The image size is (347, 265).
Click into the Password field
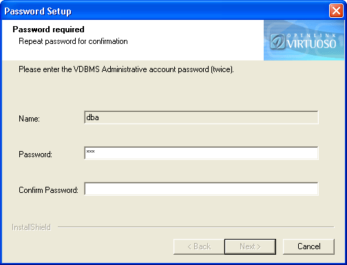coord(201,153)
